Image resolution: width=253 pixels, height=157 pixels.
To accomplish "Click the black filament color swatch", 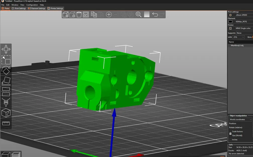I will pos(230,22).
